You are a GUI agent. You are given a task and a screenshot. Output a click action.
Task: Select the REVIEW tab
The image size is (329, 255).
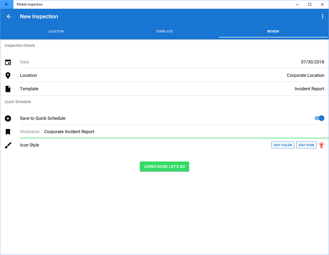[273, 31]
